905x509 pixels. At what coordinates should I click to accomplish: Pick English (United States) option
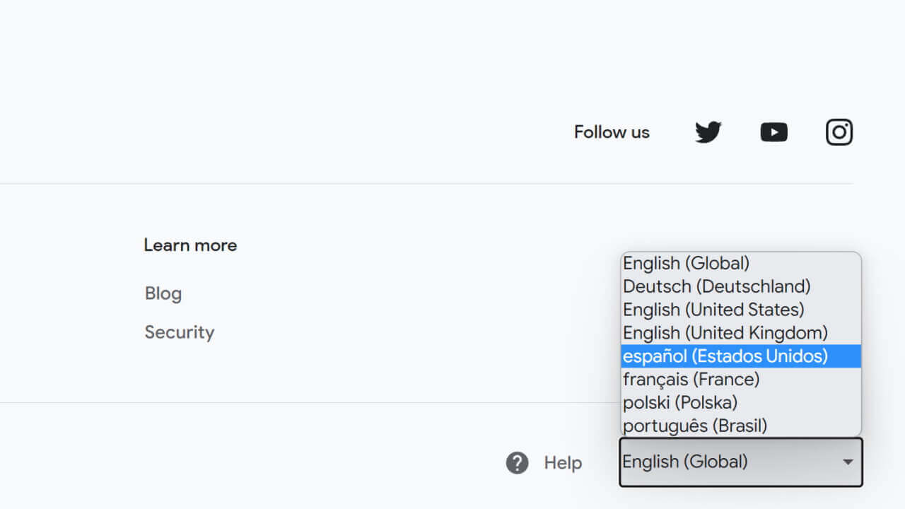[x=713, y=310]
